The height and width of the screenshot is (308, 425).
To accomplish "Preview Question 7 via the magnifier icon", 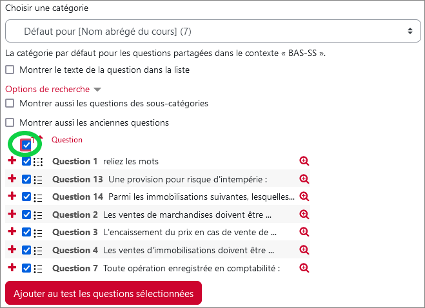I will click(304, 268).
